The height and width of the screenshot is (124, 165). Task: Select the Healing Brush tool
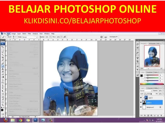coord(3,63)
